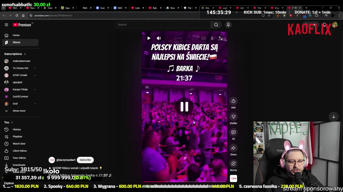
Task: Open the account avatar menu
Action: [335, 25]
